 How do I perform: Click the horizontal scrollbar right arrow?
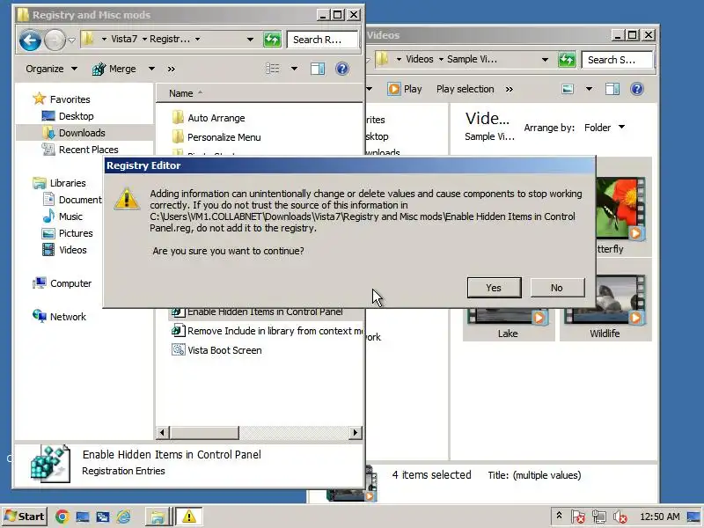click(356, 433)
